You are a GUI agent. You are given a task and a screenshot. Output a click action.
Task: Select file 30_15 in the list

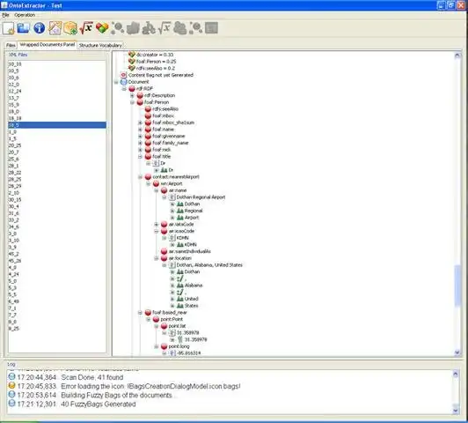tap(57, 199)
